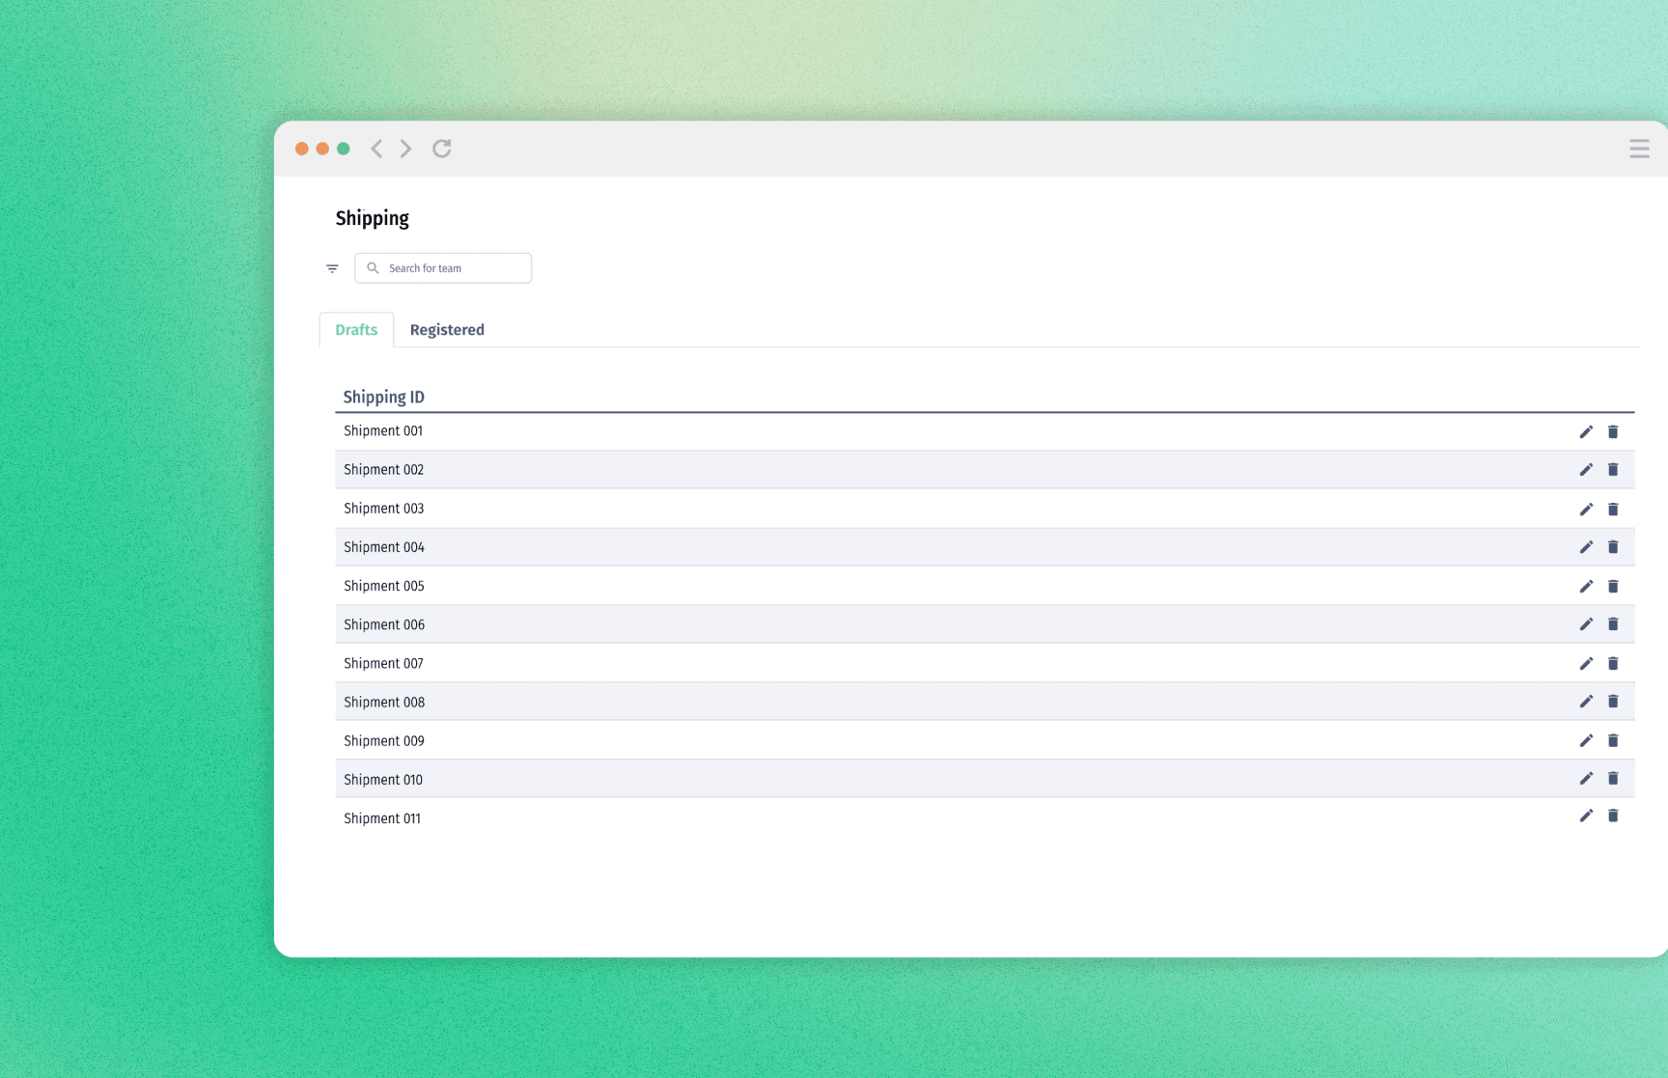The width and height of the screenshot is (1668, 1078).
Task: Edit Shipment 005 with pencil icon
Action: (x=1586, y=586)
